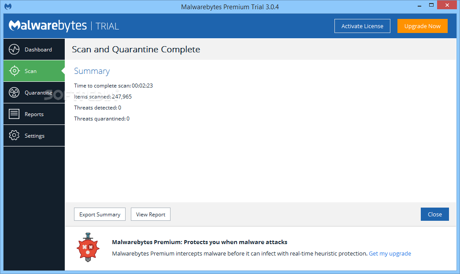Click the orange Upgrade Now button

tap(423, 26)
